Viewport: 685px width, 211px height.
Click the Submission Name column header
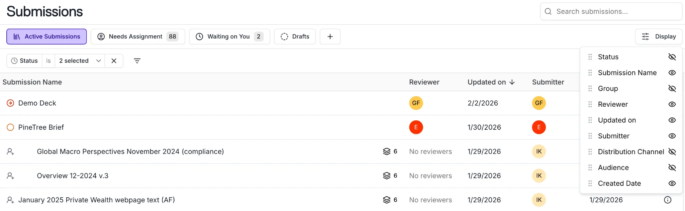[x=32, y=82]
